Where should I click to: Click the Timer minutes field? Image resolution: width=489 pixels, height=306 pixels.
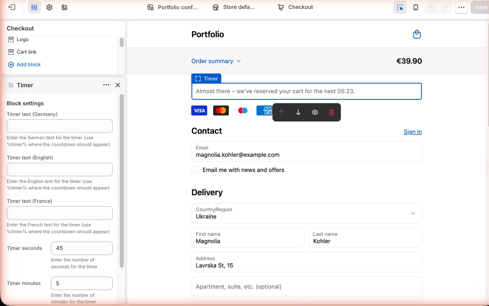pos(82,283)
